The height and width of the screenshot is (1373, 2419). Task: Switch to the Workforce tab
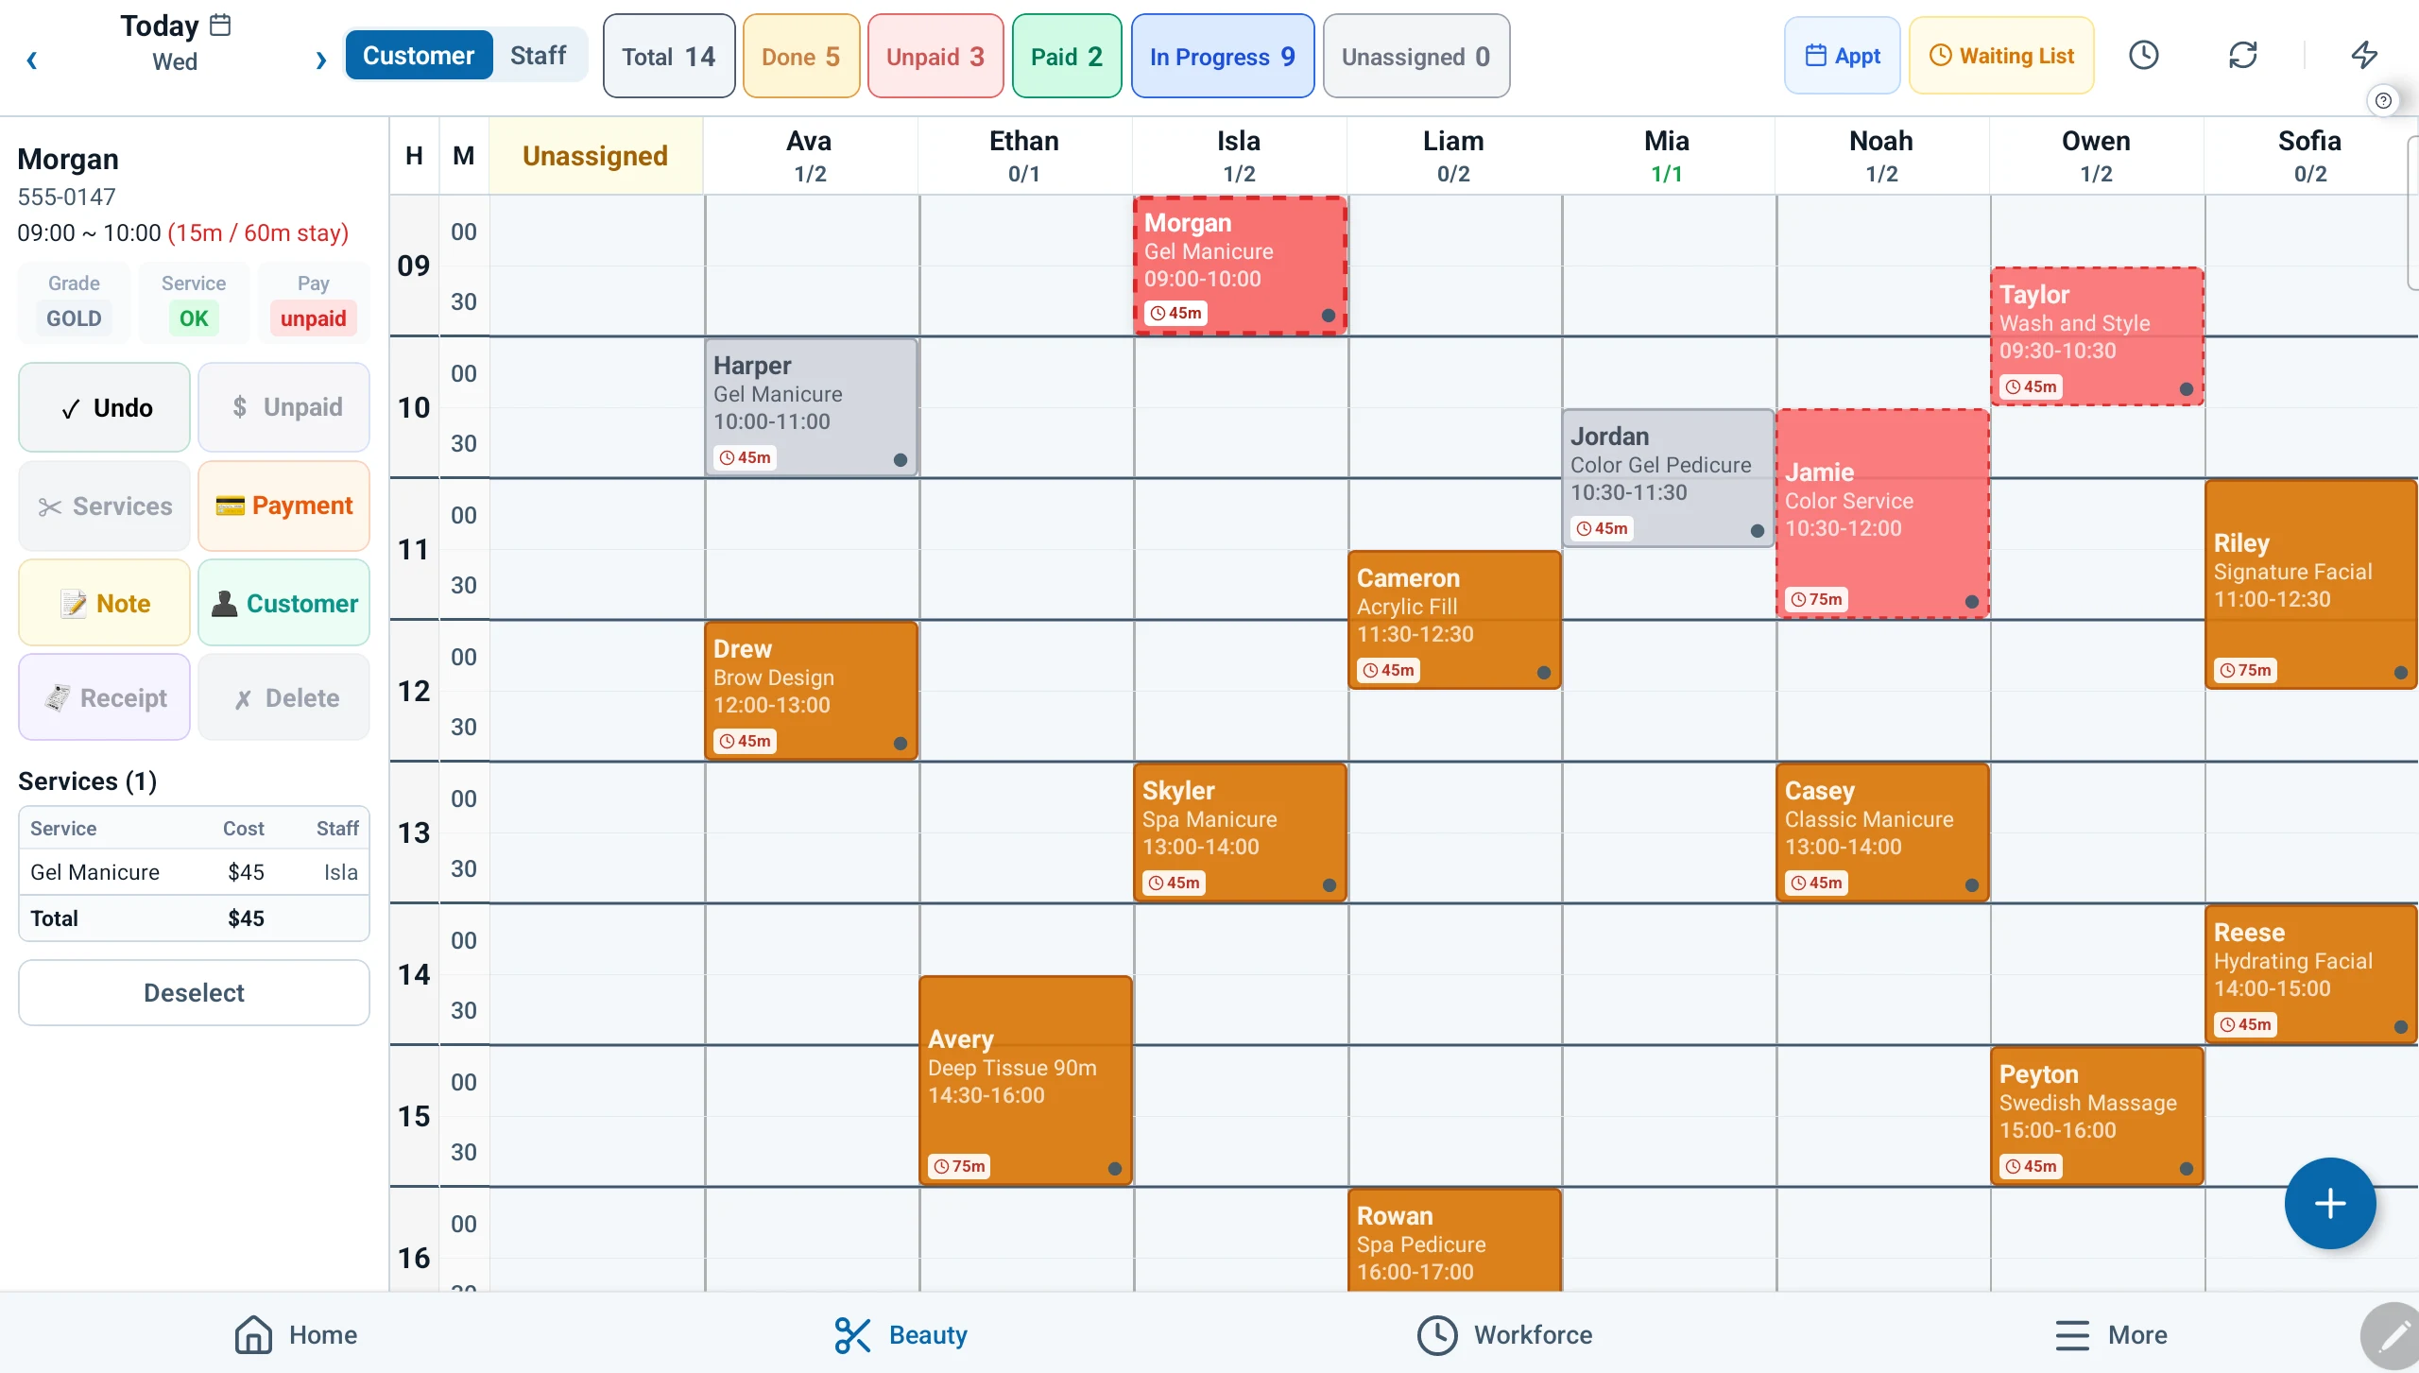point(1504,1334)
